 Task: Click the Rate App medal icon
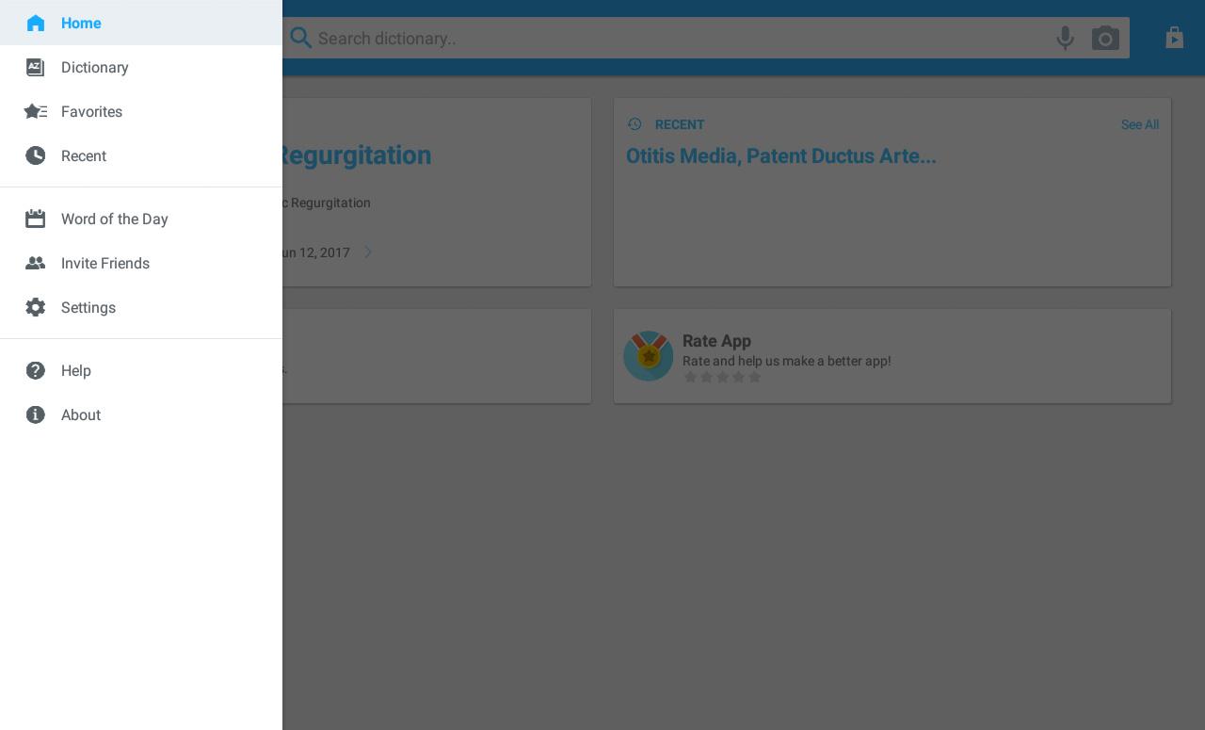649,356
